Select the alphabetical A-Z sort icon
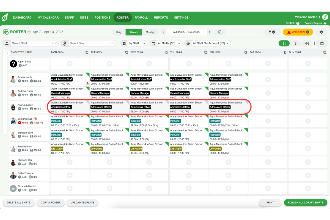 point(284,43)
